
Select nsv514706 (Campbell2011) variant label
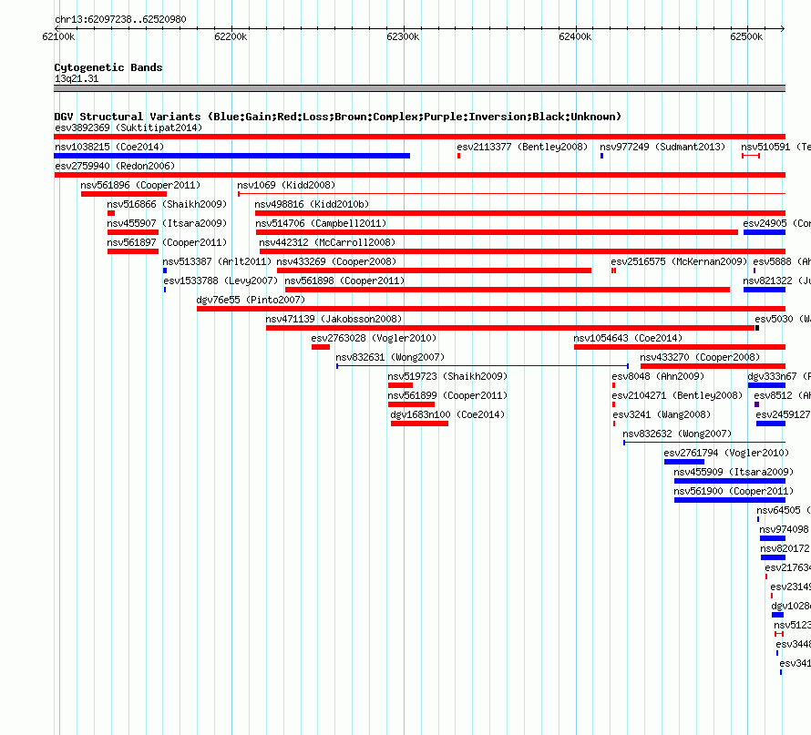(321, 223)
